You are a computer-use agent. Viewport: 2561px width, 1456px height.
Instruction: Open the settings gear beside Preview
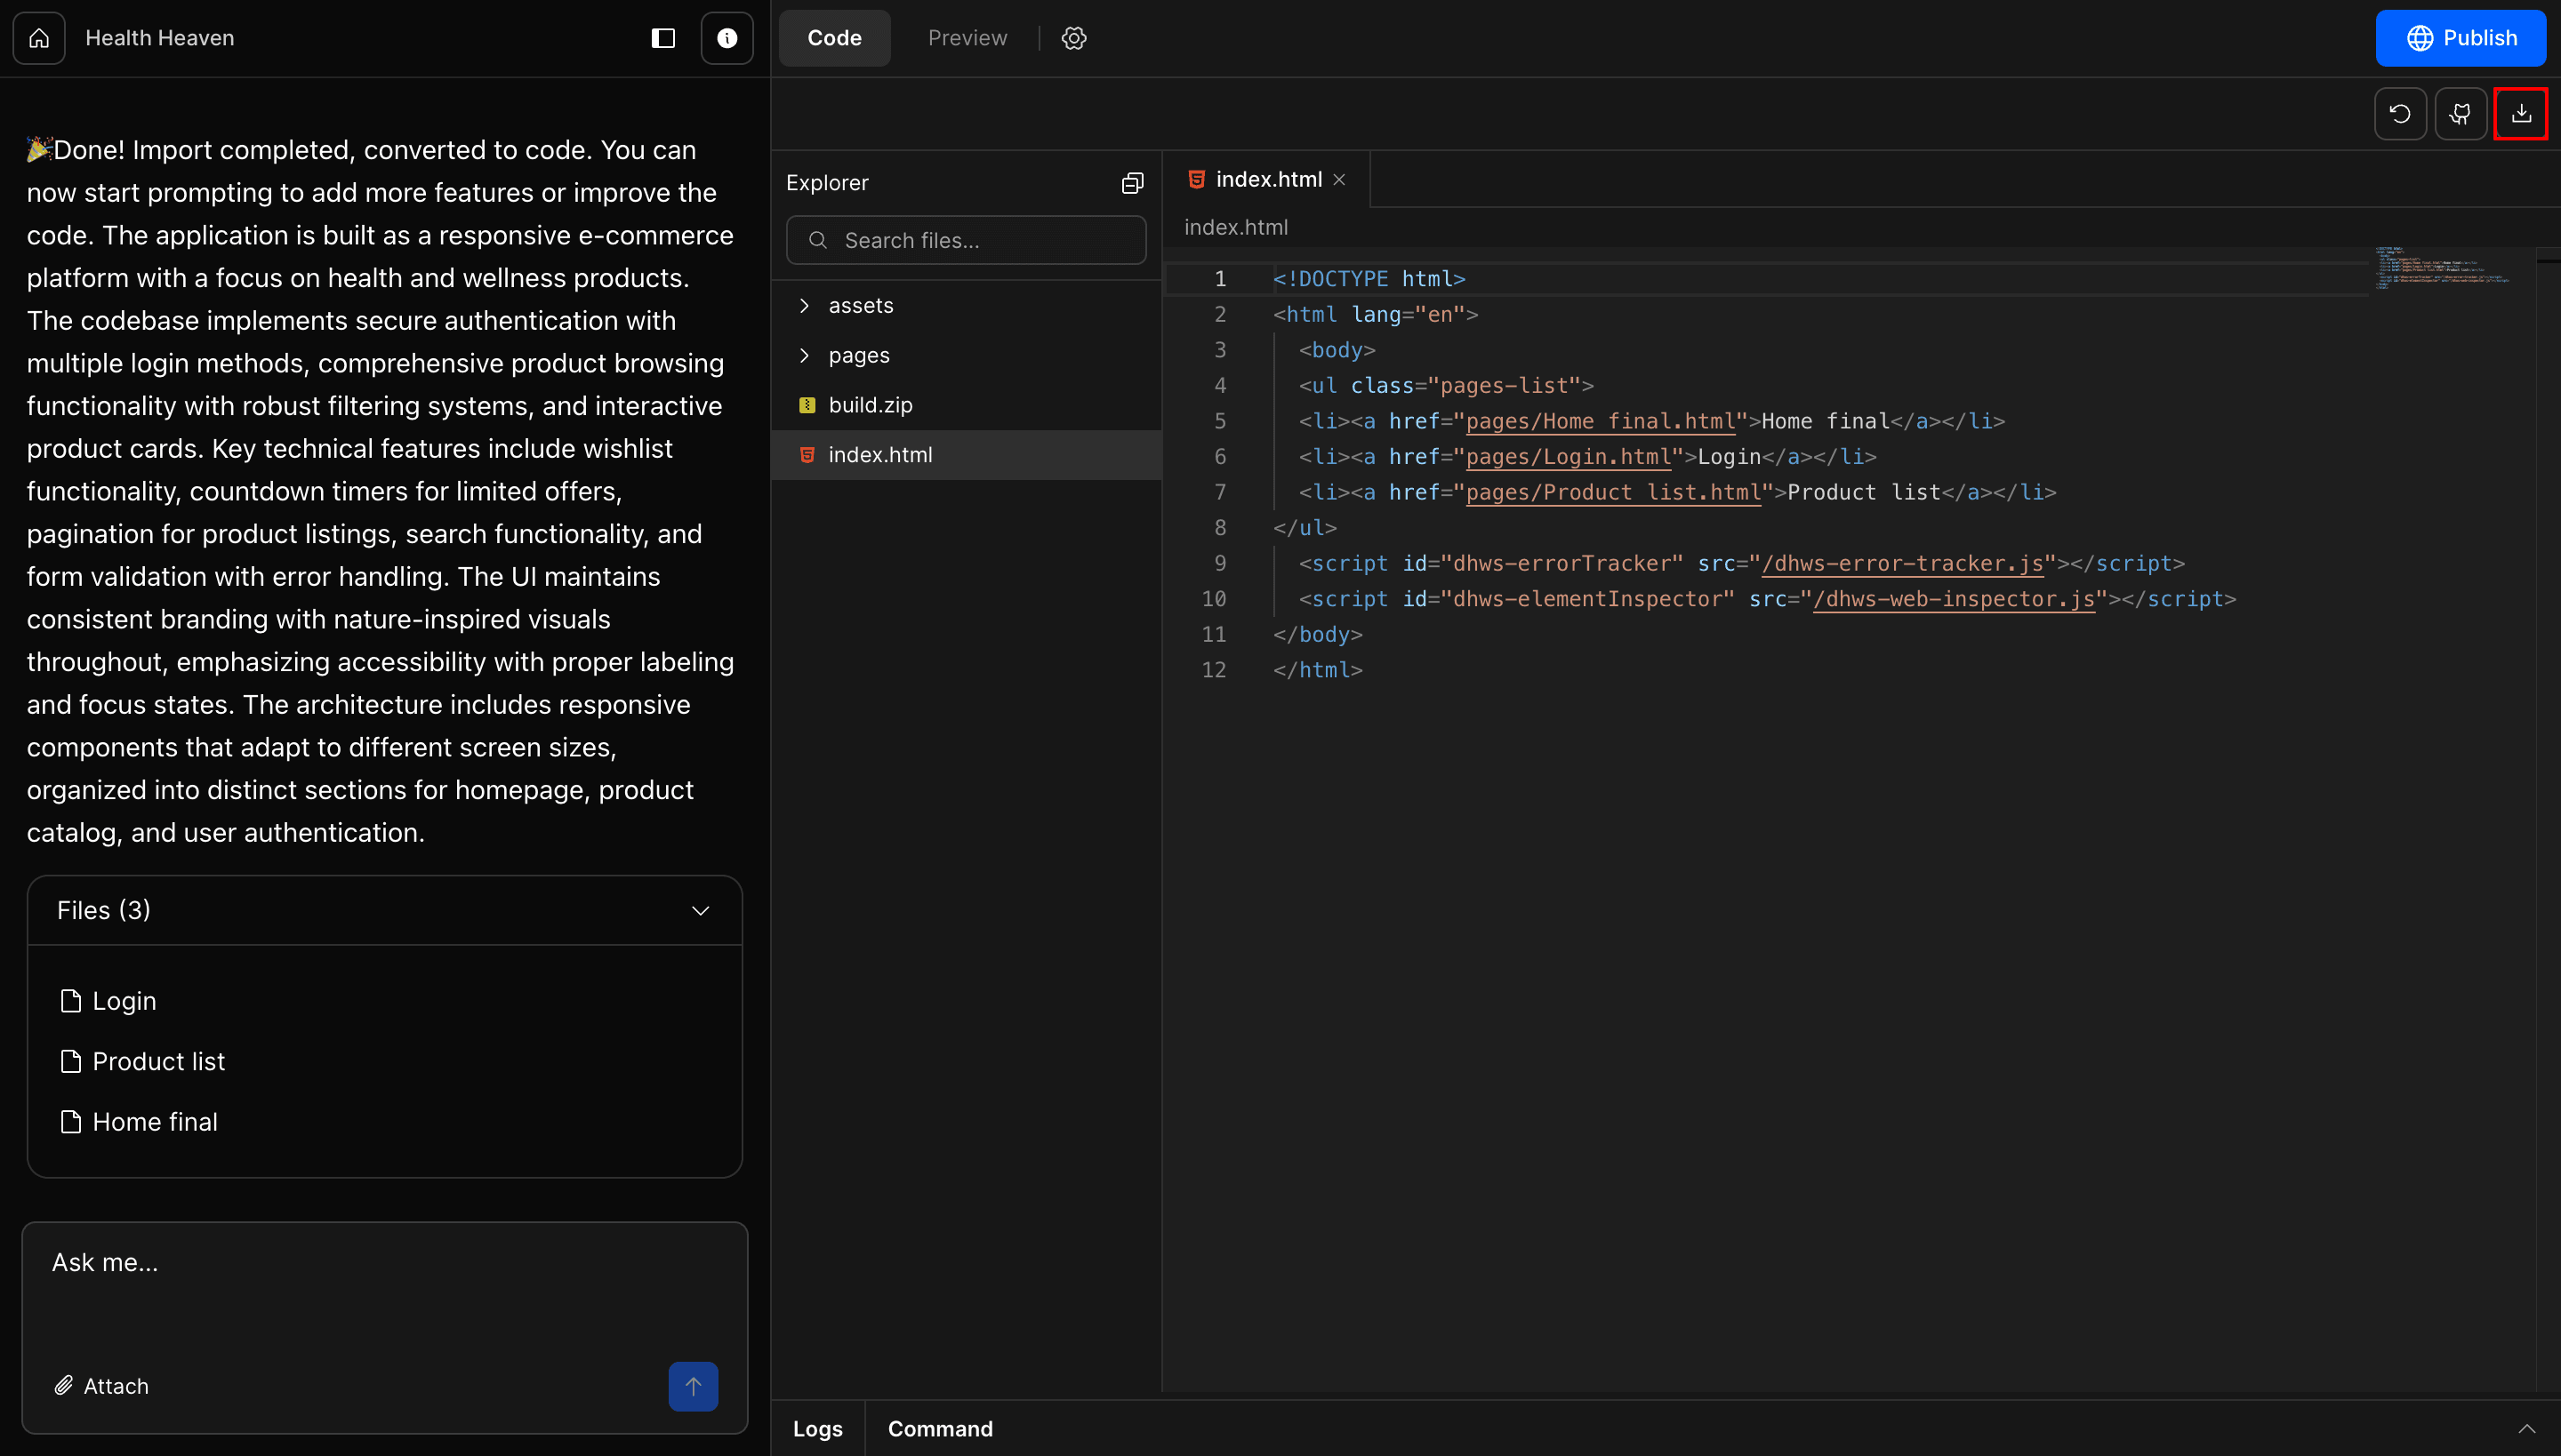click(x=1073, y=38)
